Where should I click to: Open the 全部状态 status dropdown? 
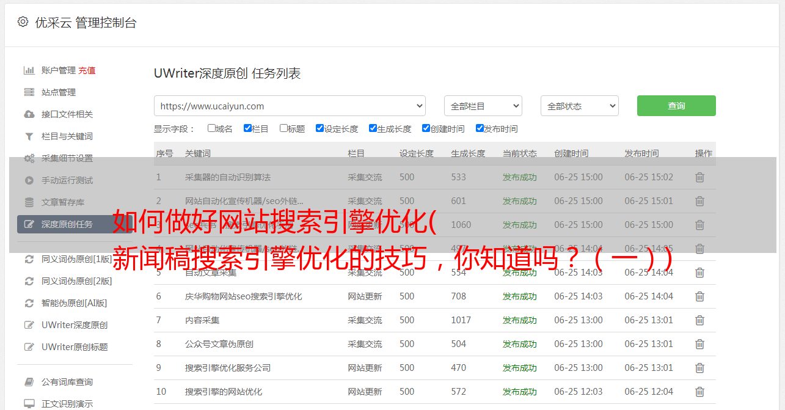point(579,106)
